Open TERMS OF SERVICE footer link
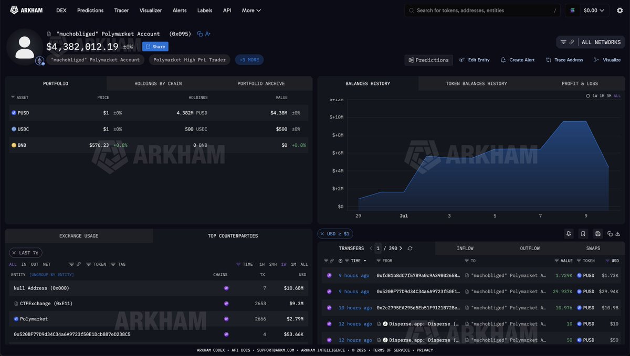The height and width of the screenshot is (356, 630). tap(392, 350)
